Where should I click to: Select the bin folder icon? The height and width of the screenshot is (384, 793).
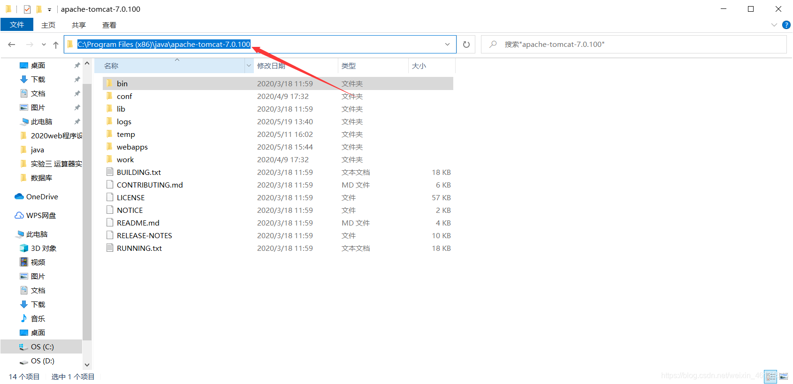point(110,83)
